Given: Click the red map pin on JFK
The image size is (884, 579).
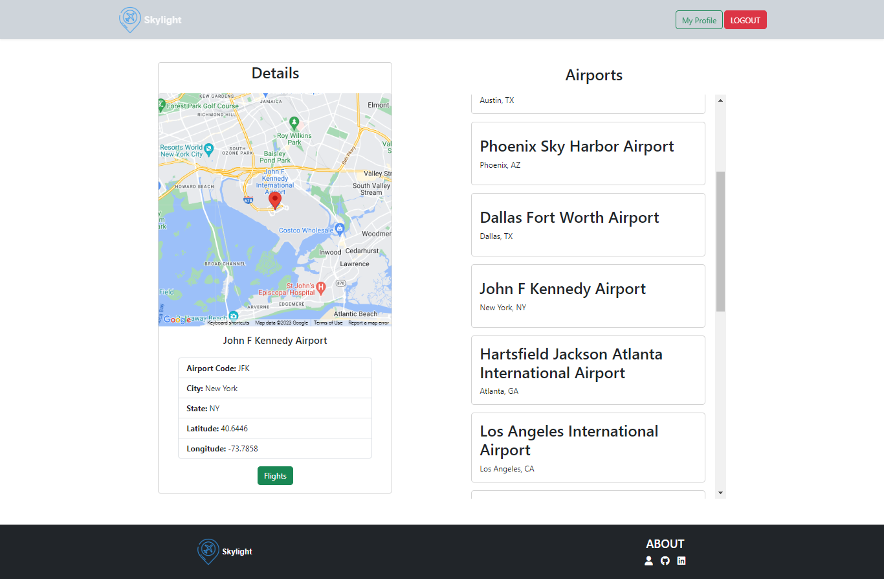Looking at the screenshot, I should (275, 201).
